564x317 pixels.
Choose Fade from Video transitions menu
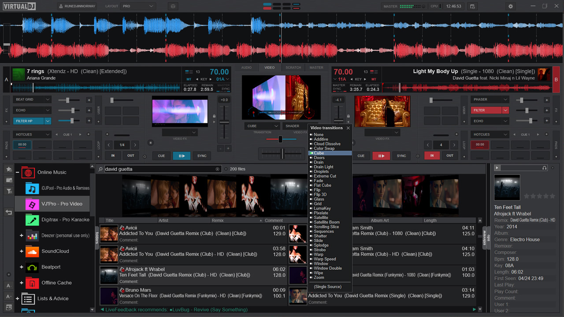click(319, 181)
